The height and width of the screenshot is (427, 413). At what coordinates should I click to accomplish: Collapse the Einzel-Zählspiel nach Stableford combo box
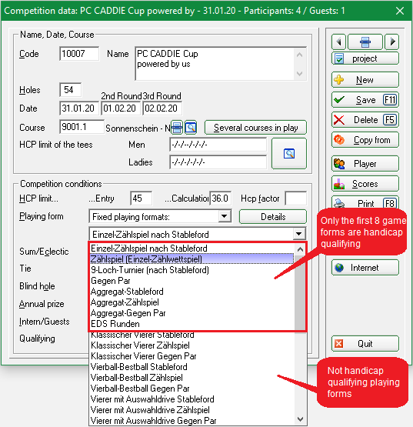(x=299, y=234)
